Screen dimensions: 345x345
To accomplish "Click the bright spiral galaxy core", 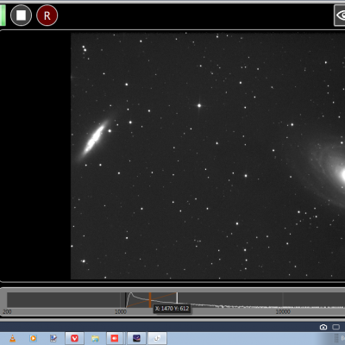I will 342,175.
